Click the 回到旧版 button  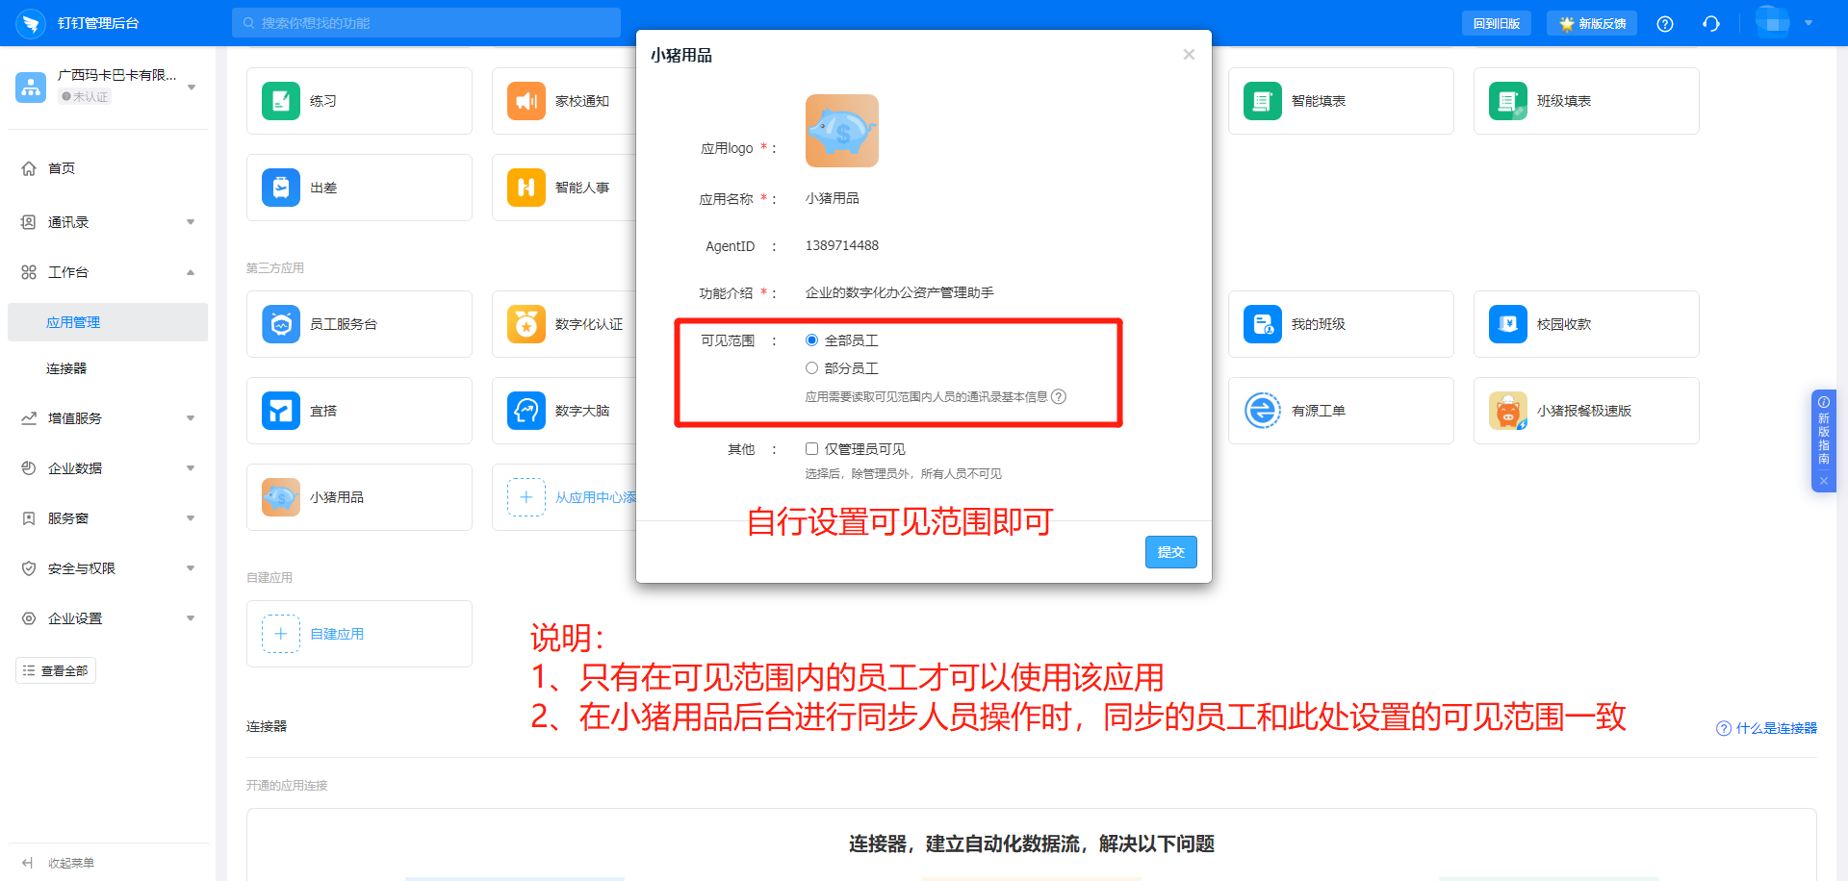point(1497,24)
